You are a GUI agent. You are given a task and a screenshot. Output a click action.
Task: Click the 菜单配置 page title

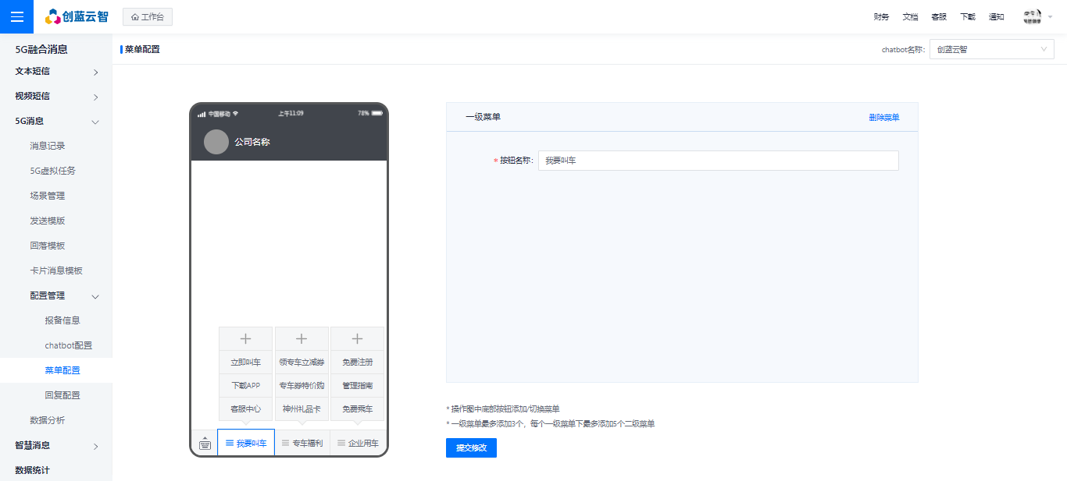tap(142, 49)
